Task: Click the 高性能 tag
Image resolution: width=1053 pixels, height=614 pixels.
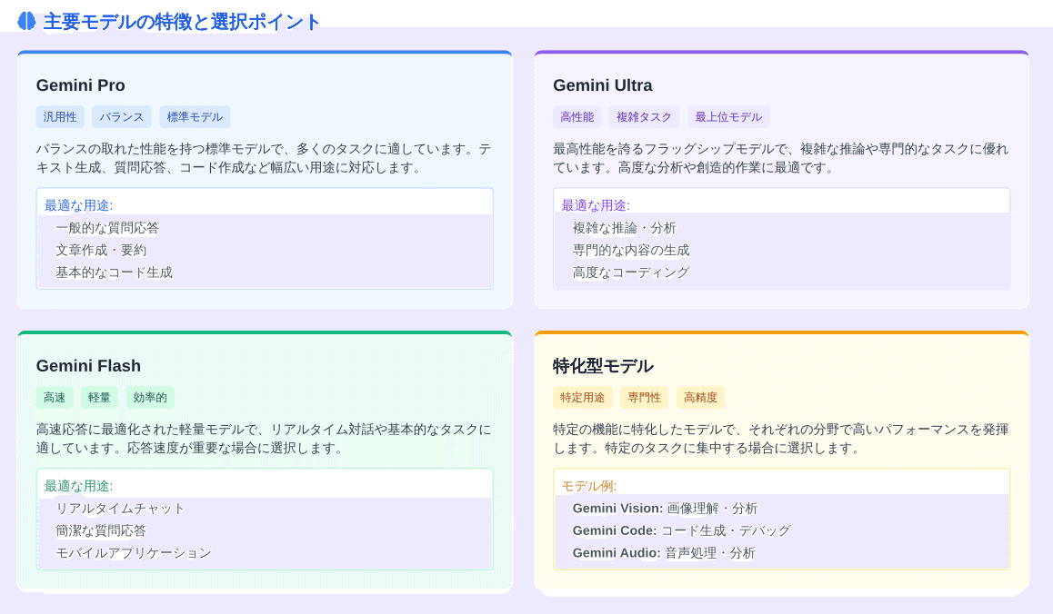Action: point(577,117)
